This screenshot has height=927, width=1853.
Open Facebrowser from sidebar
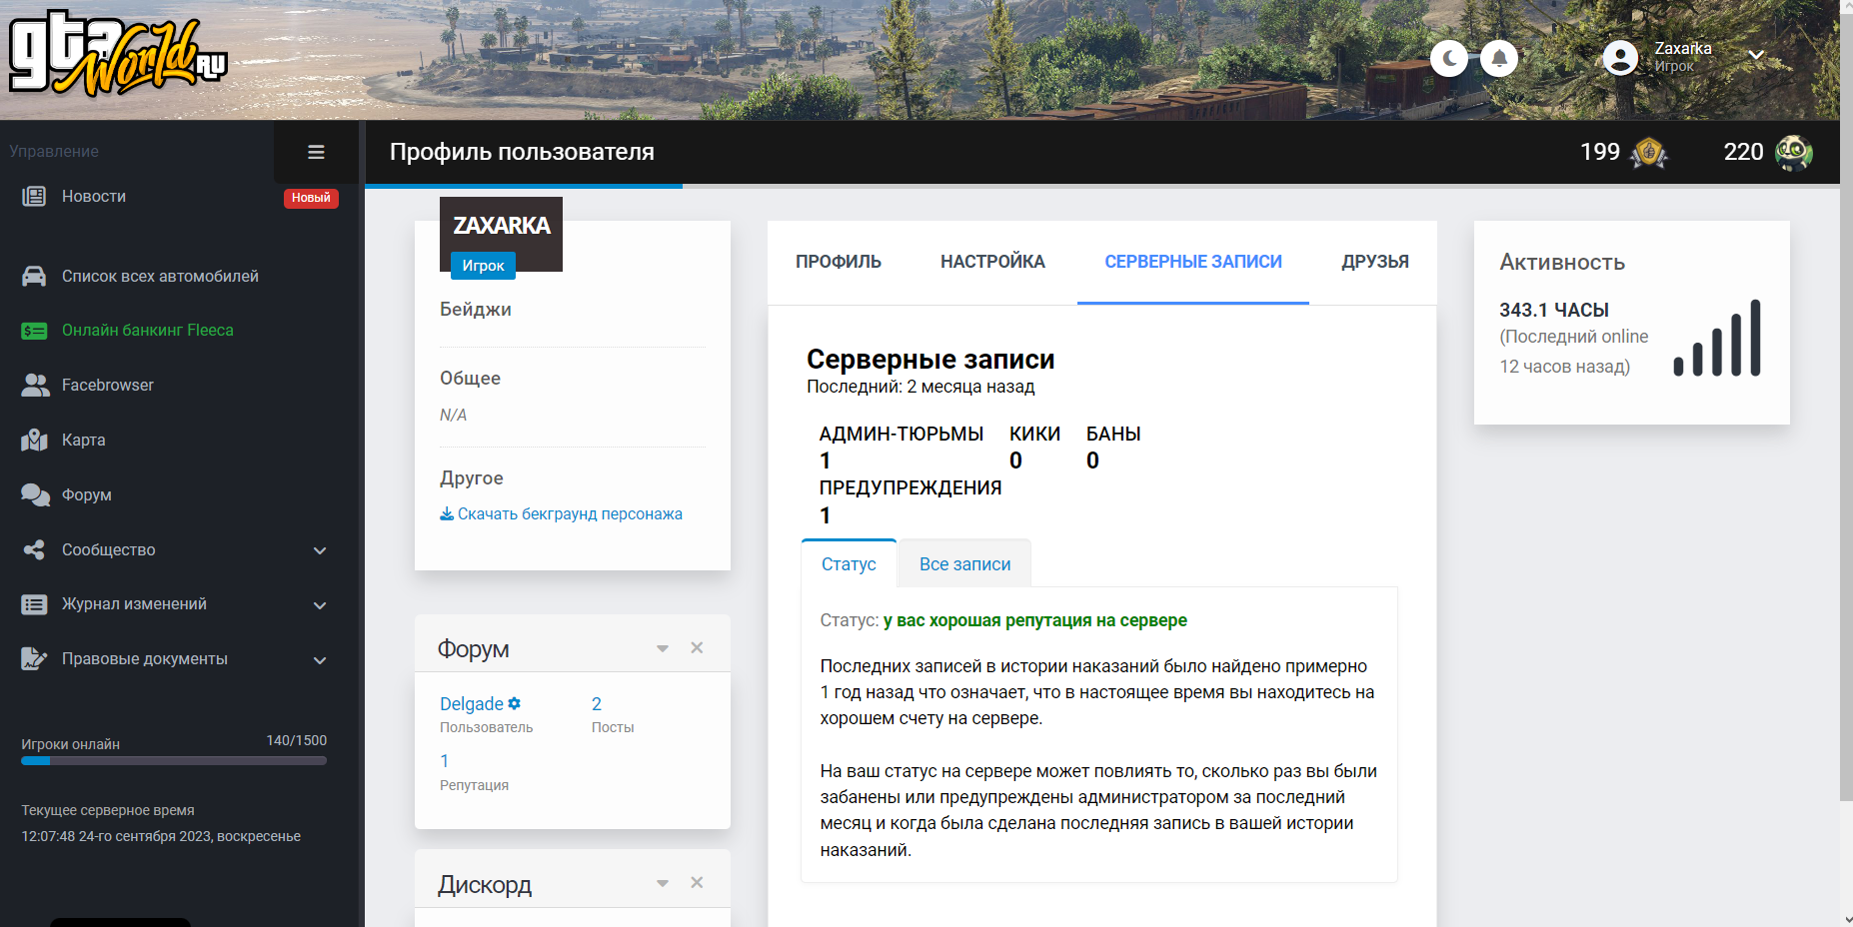click(x=108, y=385)
